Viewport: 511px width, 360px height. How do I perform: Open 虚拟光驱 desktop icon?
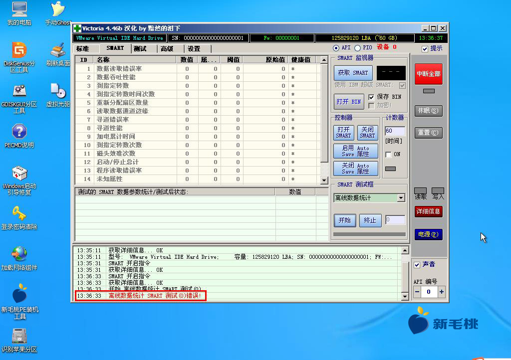point(58,95)
